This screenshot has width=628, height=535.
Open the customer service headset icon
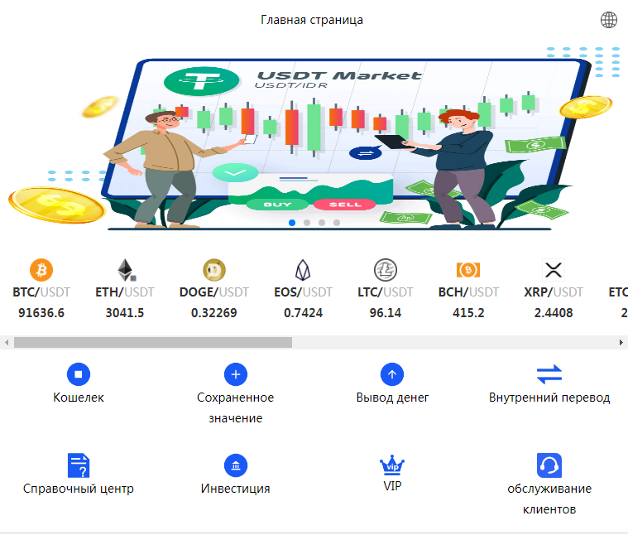point(549,465)
